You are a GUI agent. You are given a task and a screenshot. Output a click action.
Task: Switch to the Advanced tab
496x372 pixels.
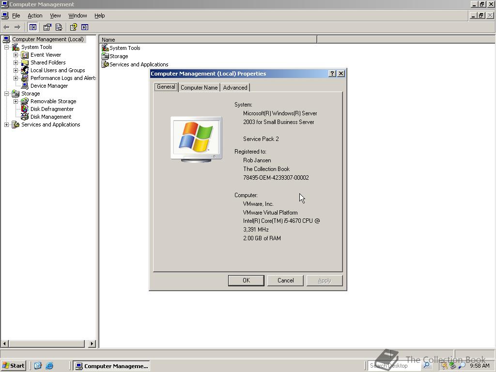(x=235, y=88)
